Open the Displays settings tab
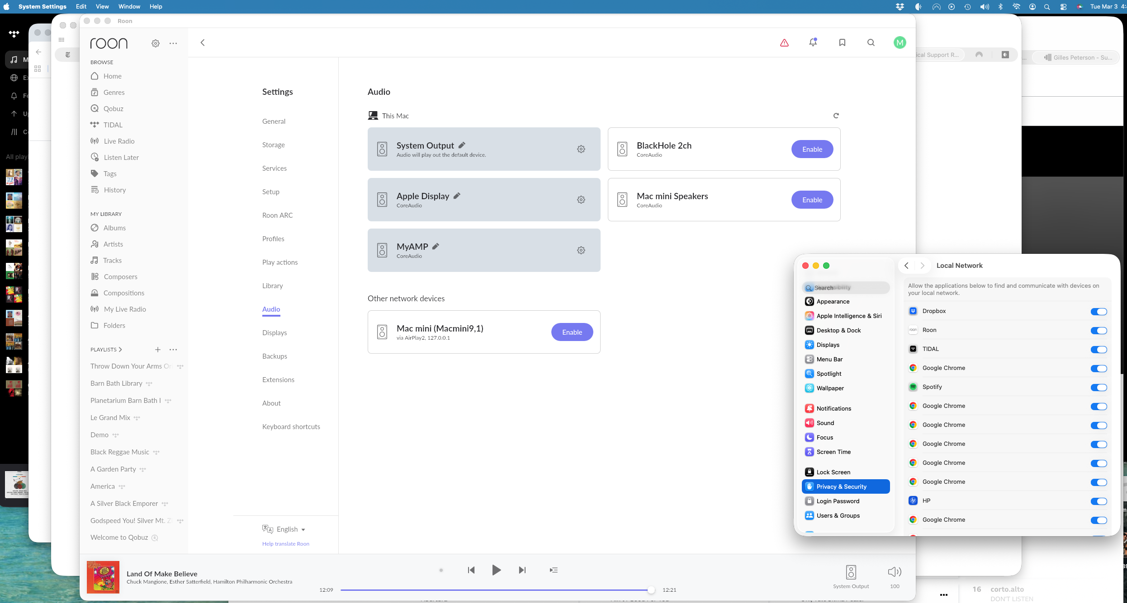Image resolution: width=1127 pixels, height=603 pixels. click(x=274, y=332)
